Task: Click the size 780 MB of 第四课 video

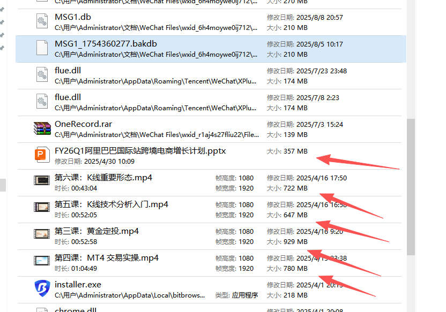Action: [x=287, y=269]
